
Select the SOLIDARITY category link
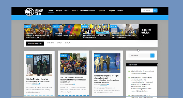pos(50,43)
